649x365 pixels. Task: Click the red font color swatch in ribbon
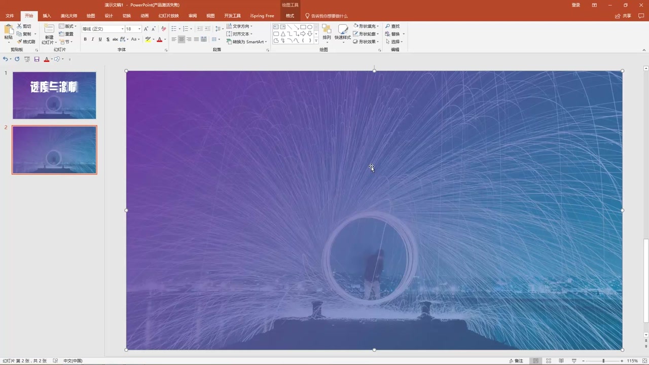tap(159, 39)
